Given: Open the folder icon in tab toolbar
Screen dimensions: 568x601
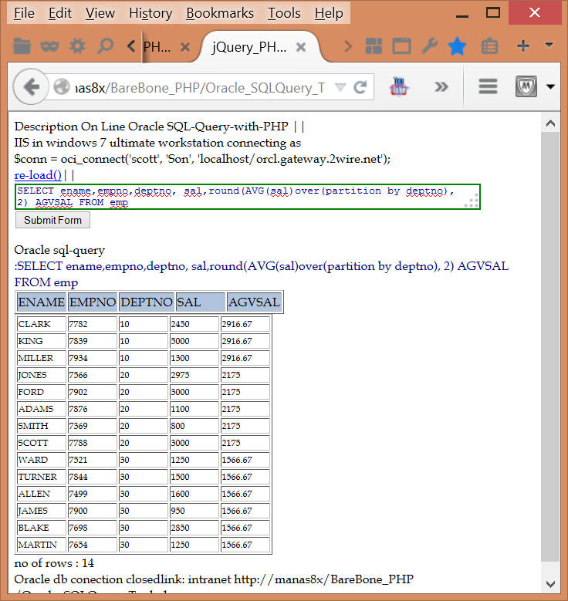Looking at the screenshot, I should click(22, 46).
